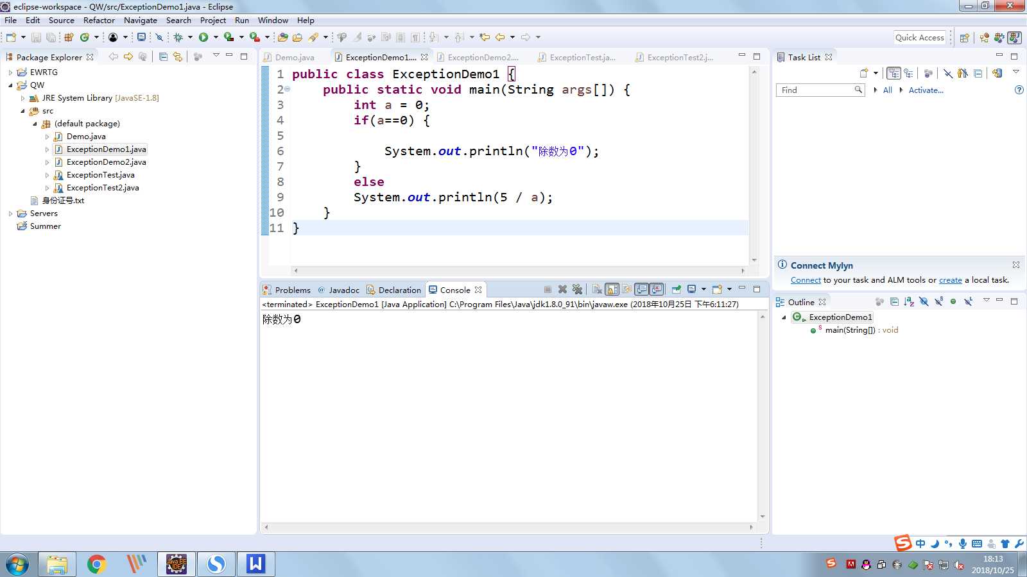The image size is (1027, 577).
Task: Toggle Show Console on Standard Error
Action: (x=656, y=289)
